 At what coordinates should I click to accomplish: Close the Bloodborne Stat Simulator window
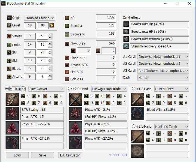[x=189, y=4]
